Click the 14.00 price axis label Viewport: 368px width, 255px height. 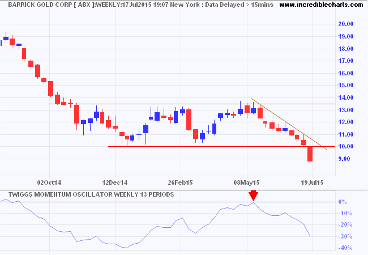click(x=346, y=97)
